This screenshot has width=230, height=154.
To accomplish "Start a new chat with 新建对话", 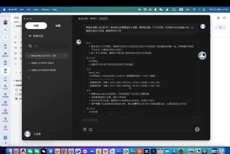I will pyautogui.click(x=36, y=36).
